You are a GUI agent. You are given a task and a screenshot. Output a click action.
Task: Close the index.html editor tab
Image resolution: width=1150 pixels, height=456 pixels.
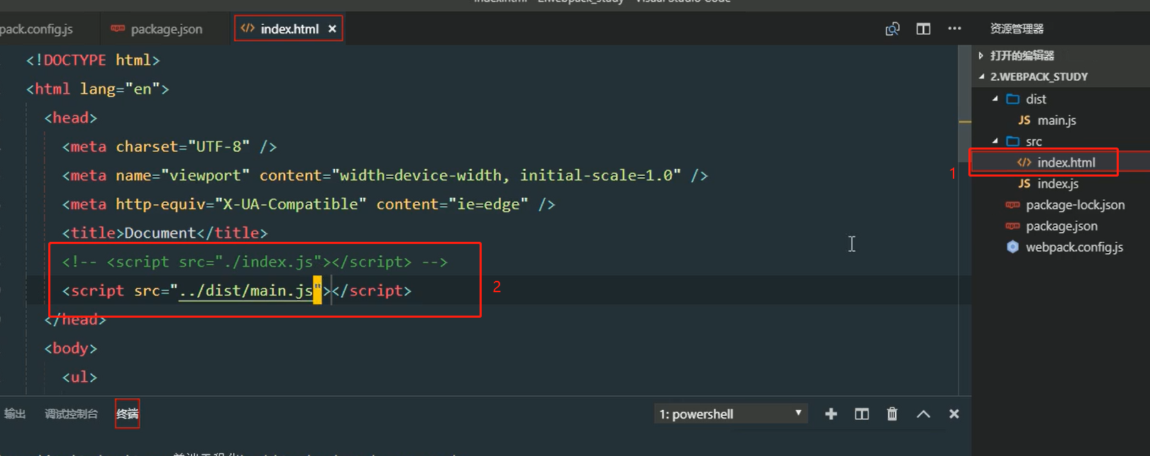332,29
